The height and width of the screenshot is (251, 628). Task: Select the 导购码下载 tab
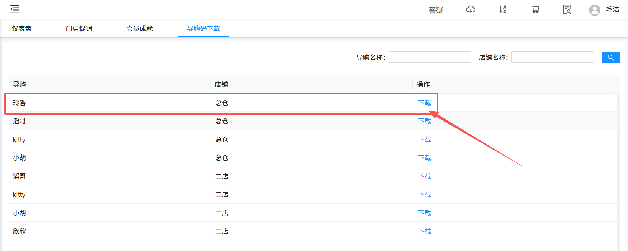pos(203,29)
